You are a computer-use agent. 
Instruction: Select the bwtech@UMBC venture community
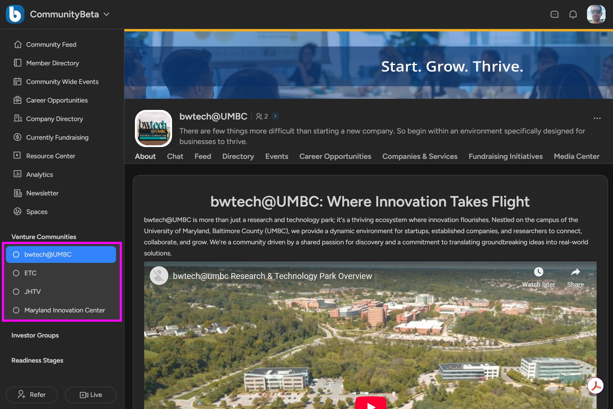coord(61,255)
